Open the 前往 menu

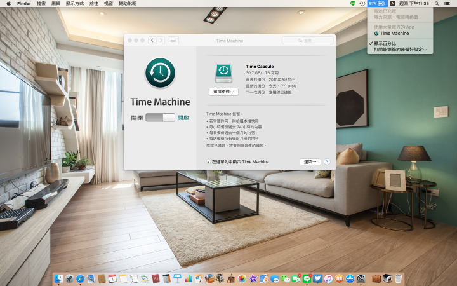[x=94, y=4]
